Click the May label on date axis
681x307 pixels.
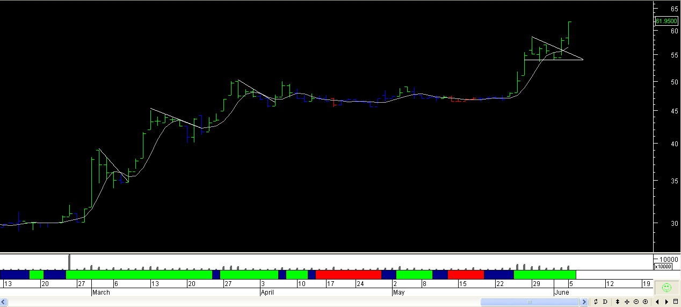pos(399,292)
